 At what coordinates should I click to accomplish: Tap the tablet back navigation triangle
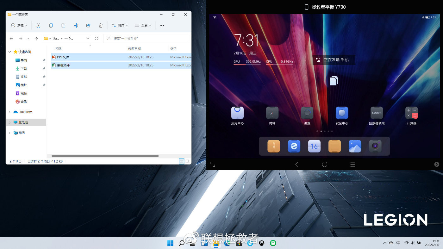296,164
